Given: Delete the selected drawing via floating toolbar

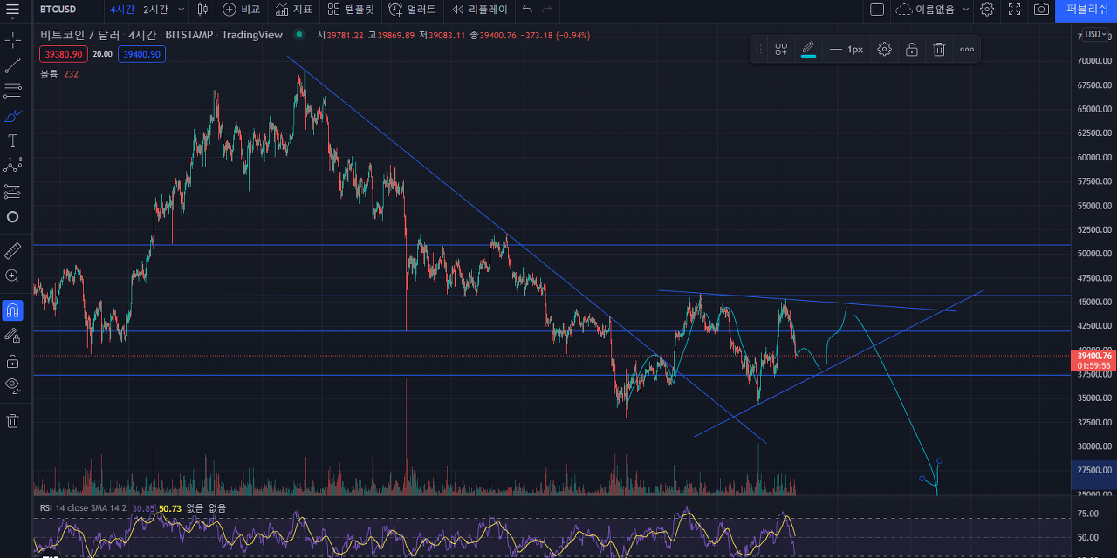Looking at the screenshot, I should [939, 50].
